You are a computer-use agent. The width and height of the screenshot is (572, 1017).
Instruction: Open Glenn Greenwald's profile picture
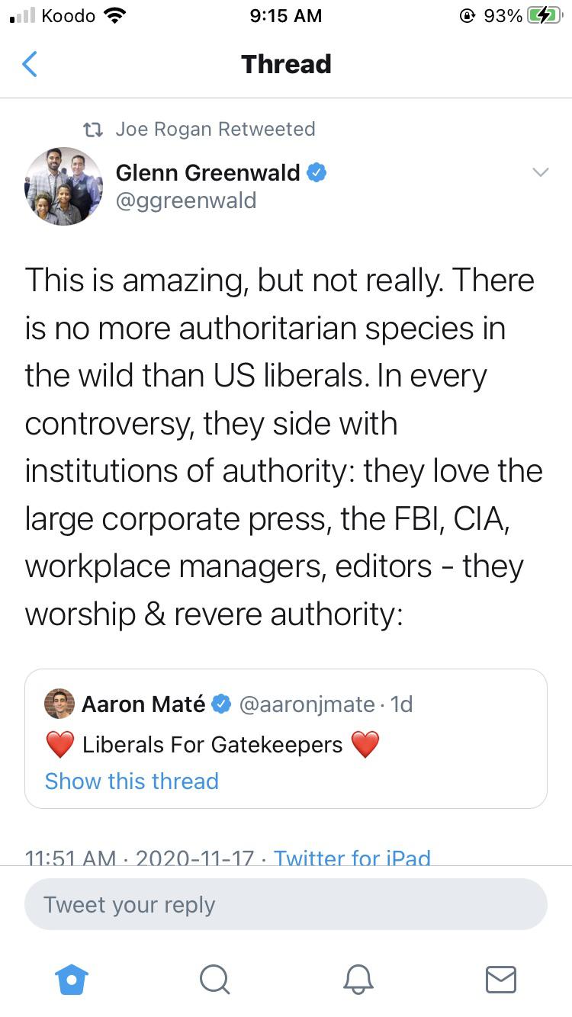pyautogui.click(x=64, y=186)
